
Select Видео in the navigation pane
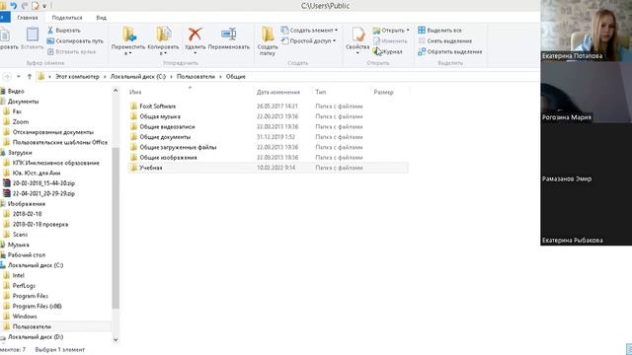pos(16,92)
